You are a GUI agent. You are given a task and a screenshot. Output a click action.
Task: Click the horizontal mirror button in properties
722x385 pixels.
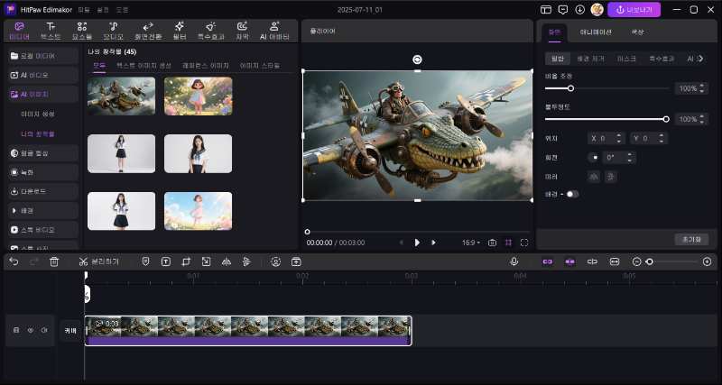click(594, 177)
